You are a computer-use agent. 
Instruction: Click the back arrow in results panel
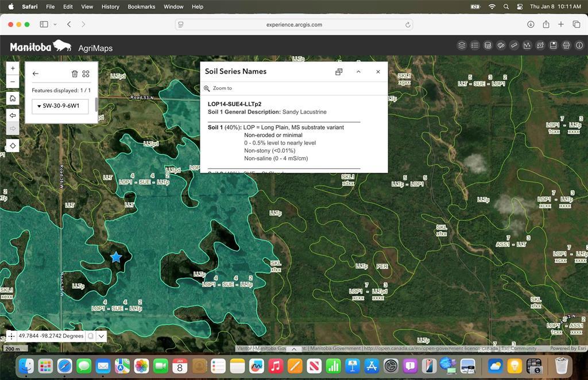pos(36,73)
